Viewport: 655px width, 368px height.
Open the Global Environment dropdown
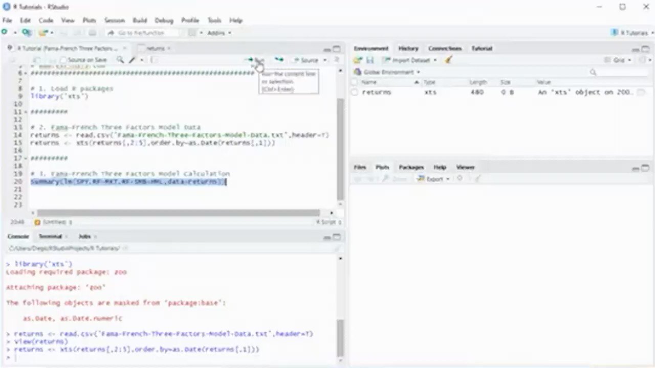389,72
